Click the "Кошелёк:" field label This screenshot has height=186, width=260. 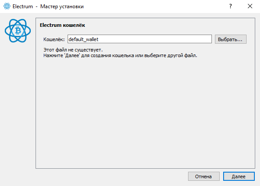pos(54,39)
